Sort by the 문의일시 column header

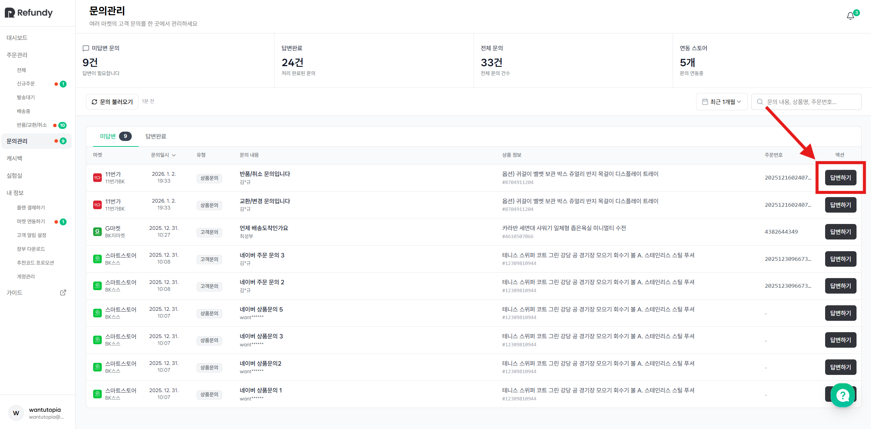click(163, 155)
